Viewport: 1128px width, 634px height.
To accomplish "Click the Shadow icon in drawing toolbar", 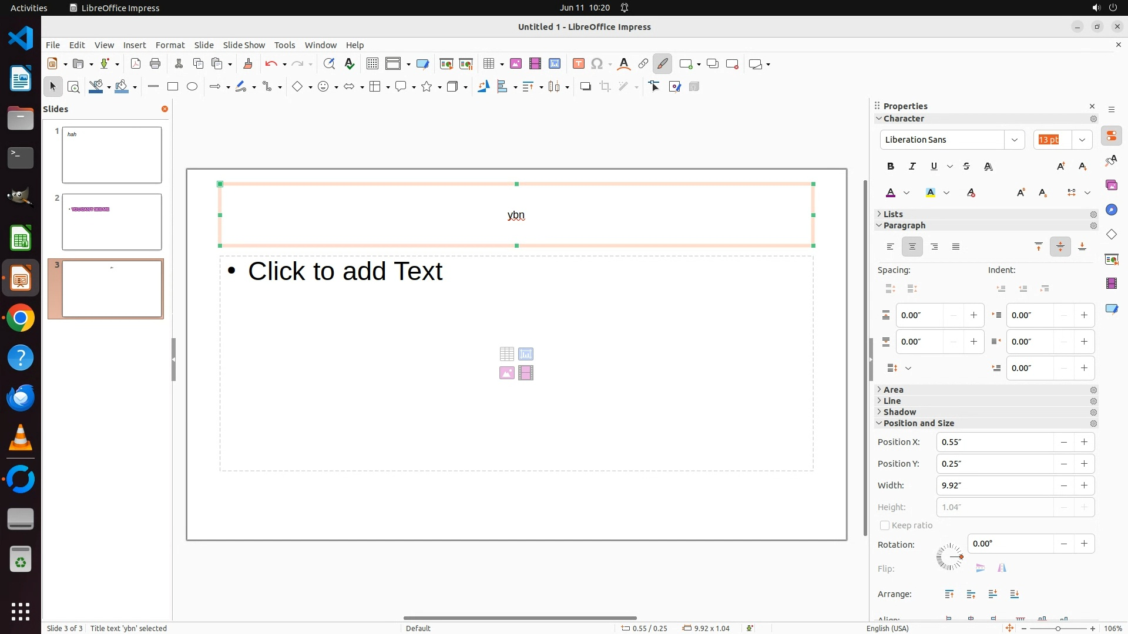I will [585, 87].
